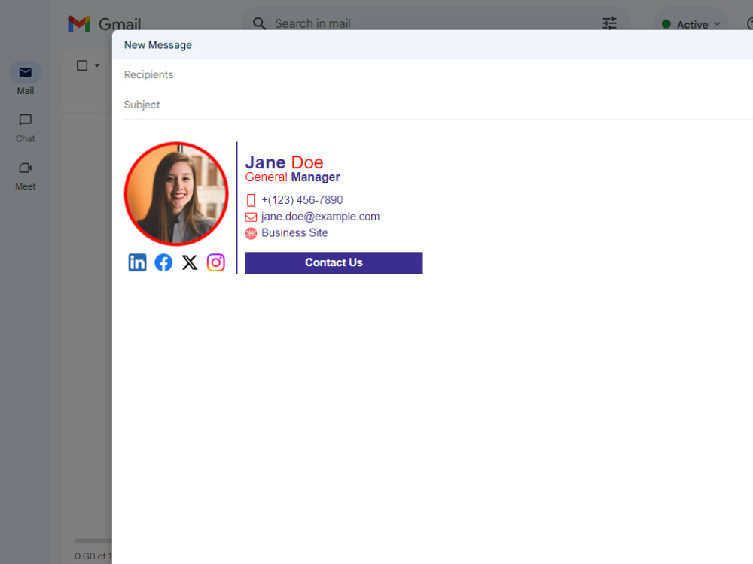Open the Business Site link
753x564 pixels.
[x=294, y=233]
